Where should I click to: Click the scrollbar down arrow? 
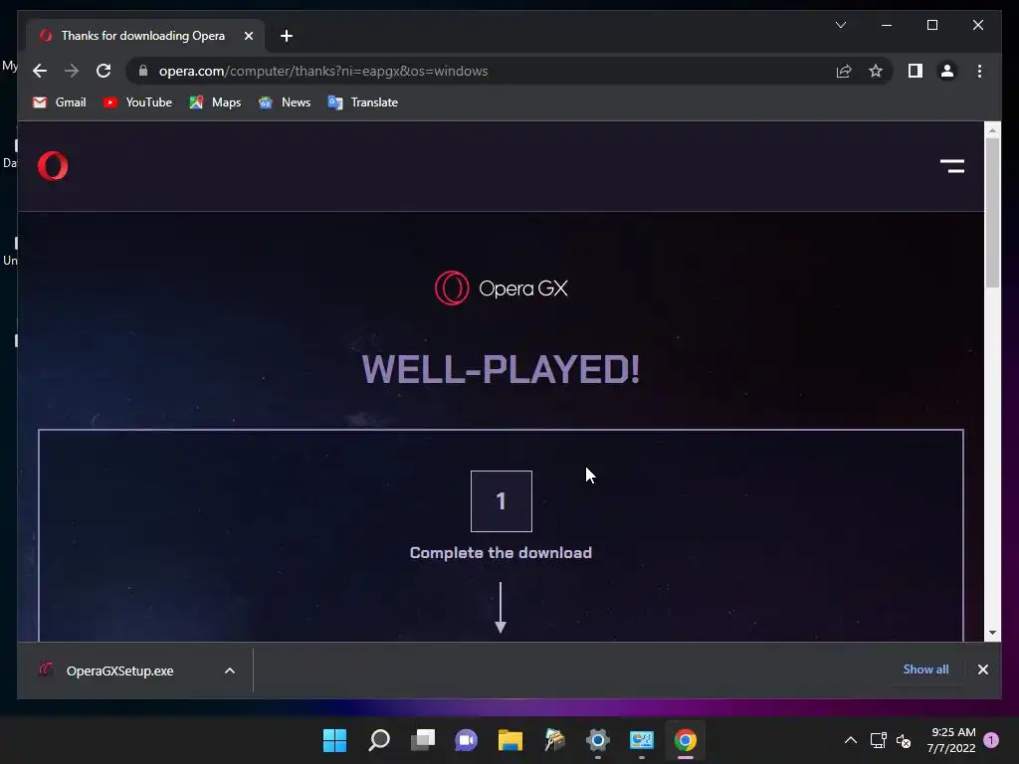[992, 633]
